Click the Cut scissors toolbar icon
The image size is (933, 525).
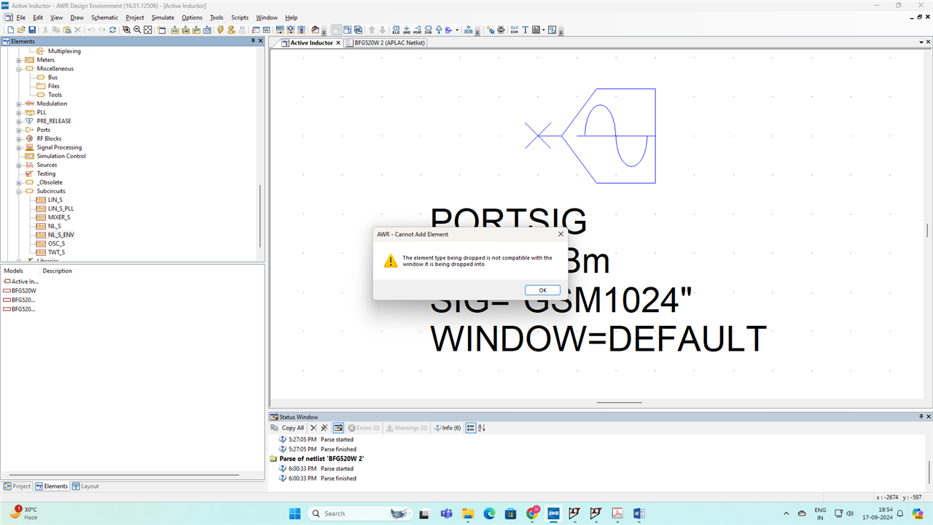point(45,30)
